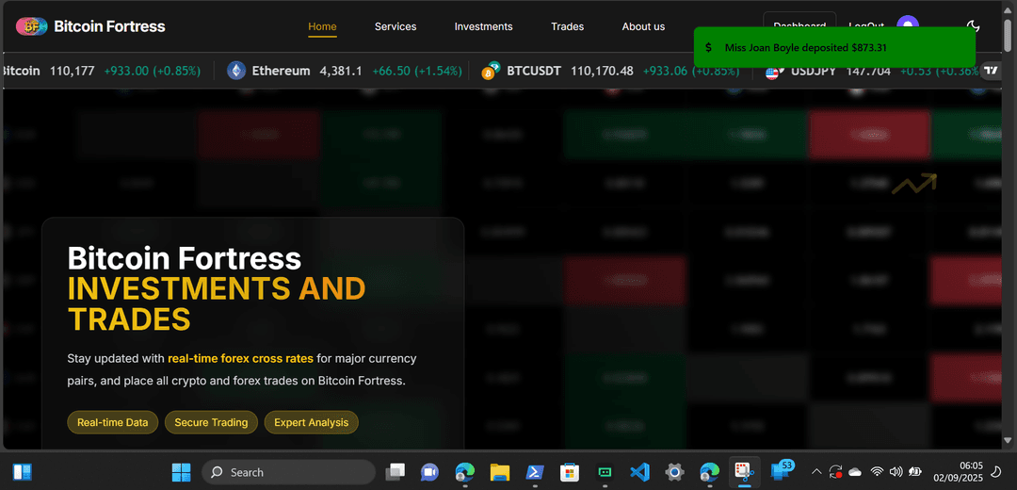Click the sync status tray icon
The height and width of the screenshot is (490, 1017).
[x=835, y=472]
